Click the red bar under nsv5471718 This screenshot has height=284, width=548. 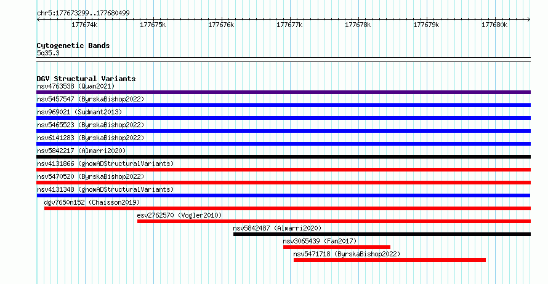390,260
